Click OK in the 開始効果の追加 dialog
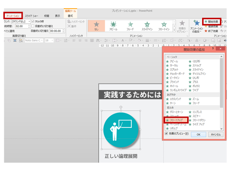The width and height of the screenshot is (231, 173). pyautogui.click(x=198, y=135)
